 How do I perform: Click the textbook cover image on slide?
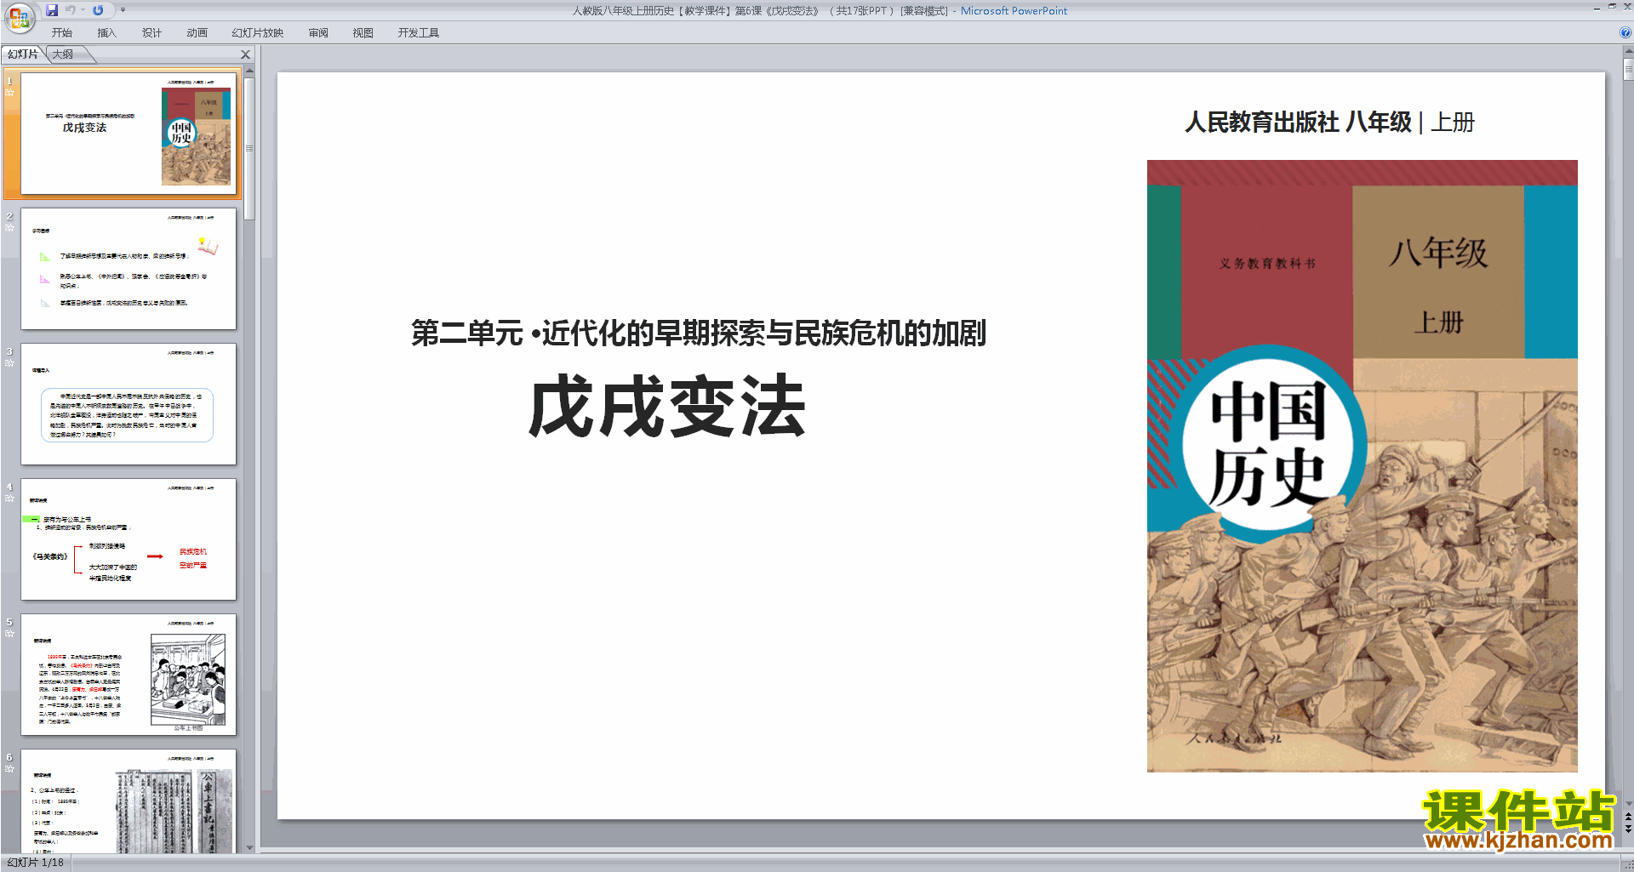coord(1362,466)
